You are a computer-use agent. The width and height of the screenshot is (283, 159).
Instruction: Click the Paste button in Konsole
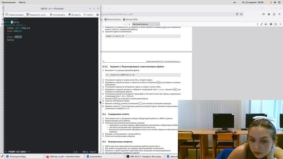click(x=75, y=15)
